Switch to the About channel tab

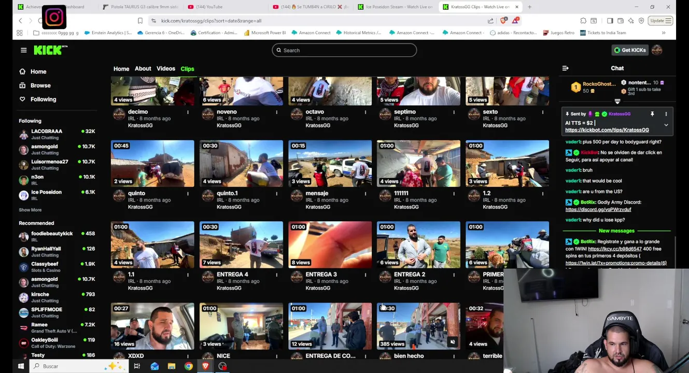click(x=143, y=69)
